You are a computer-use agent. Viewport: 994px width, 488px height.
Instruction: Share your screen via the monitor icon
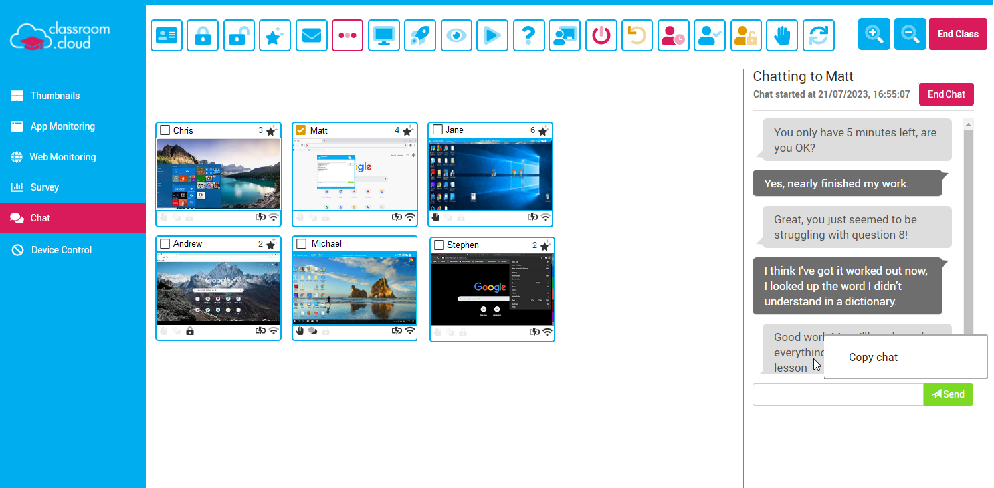383,35
